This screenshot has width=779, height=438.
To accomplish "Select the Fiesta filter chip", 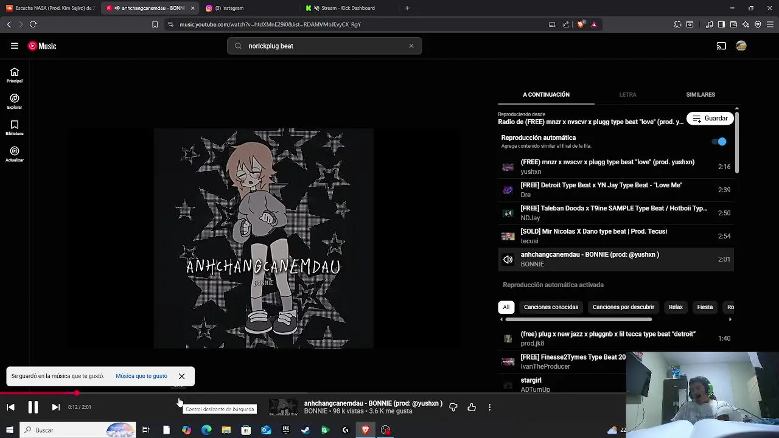I will pyautogui.click(x=705, y=307).
